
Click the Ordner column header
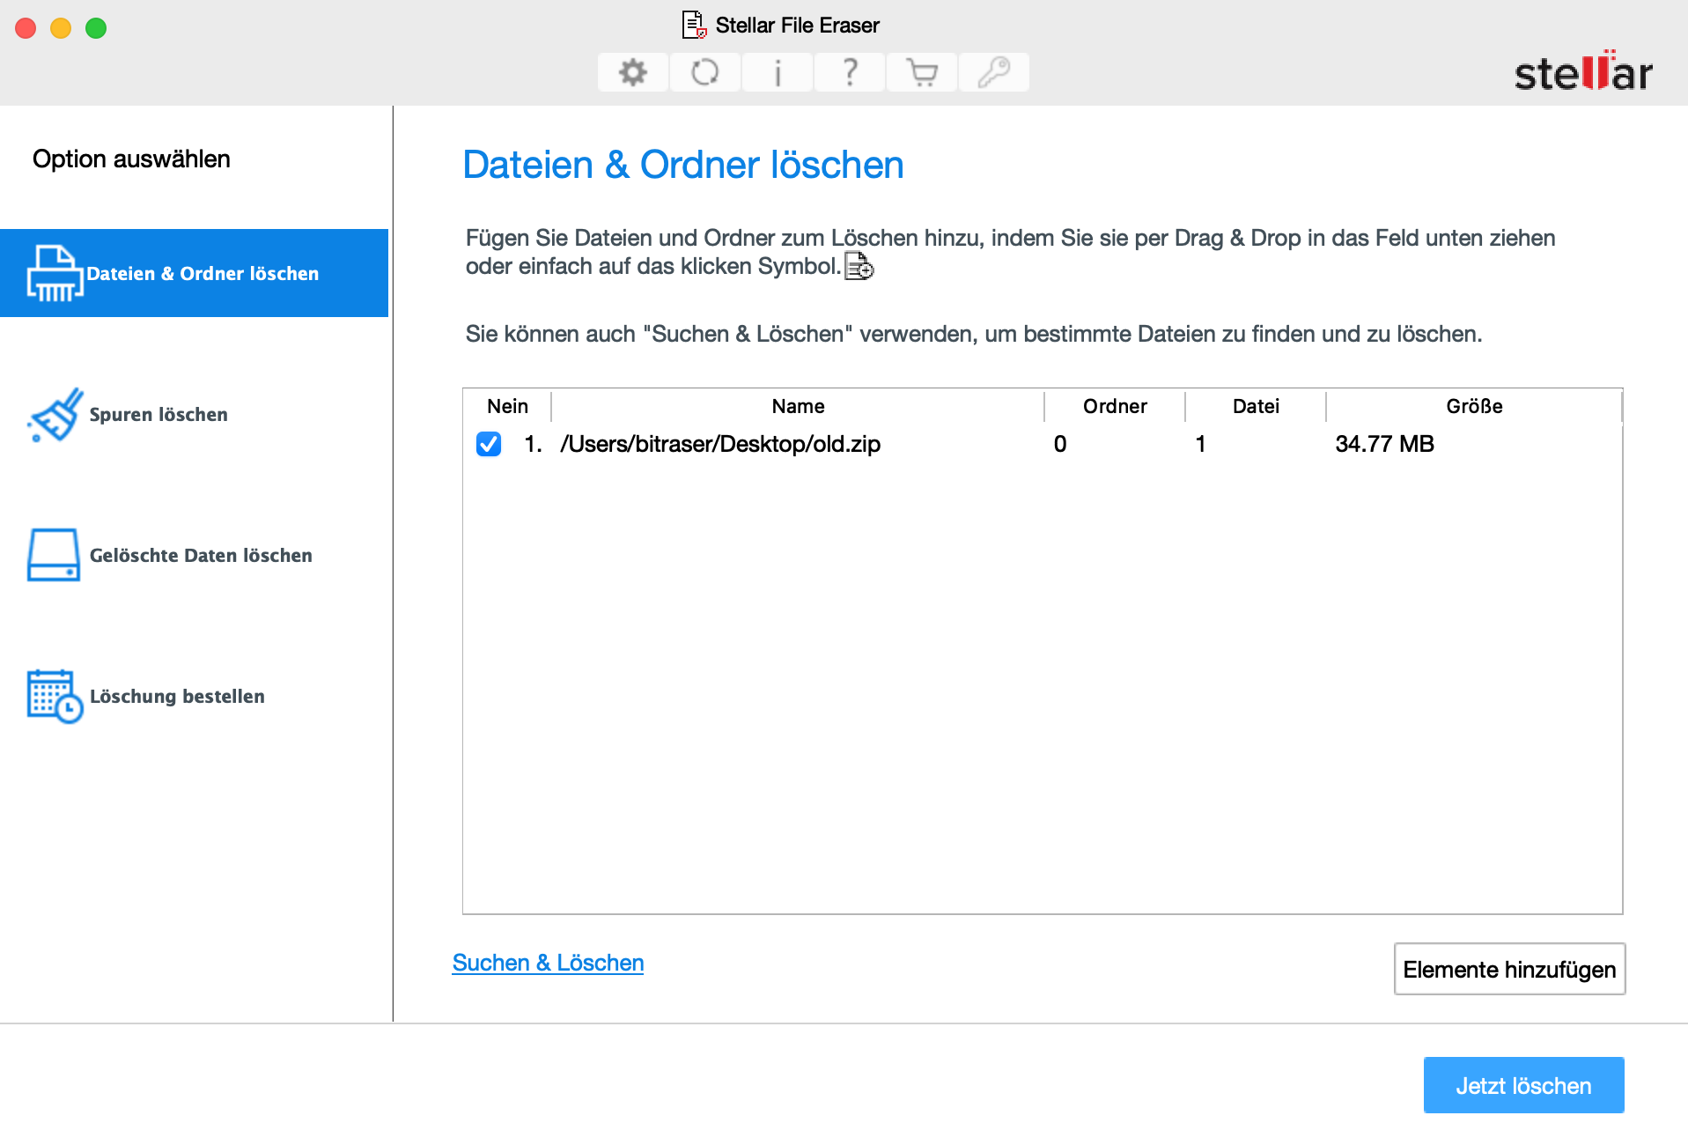click(x=1115, y=406)
